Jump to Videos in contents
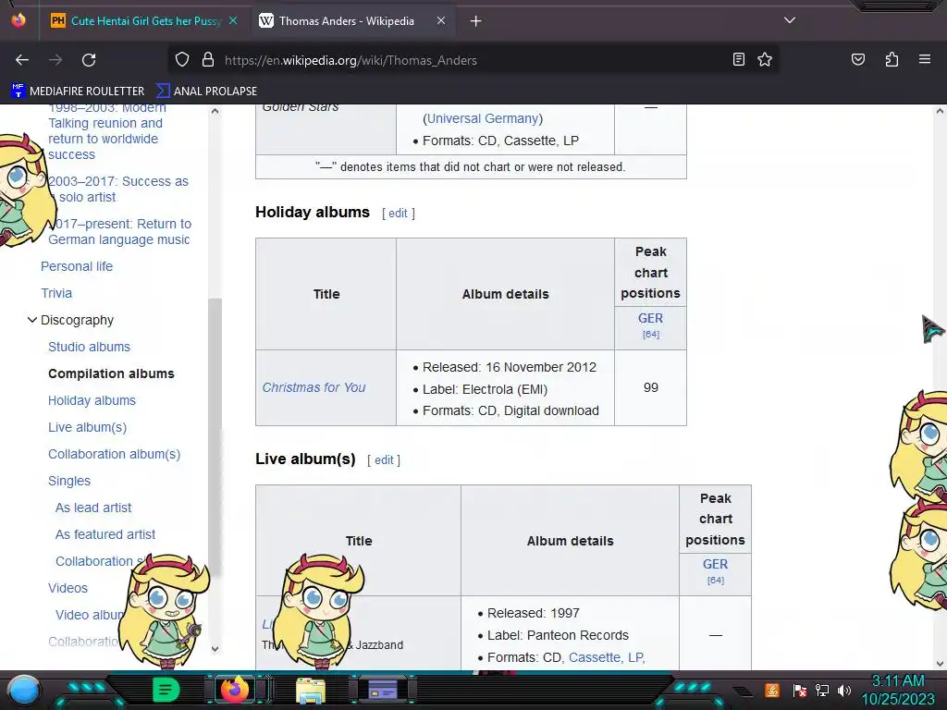This screenshot has height=710, width=947. (68, 588)
